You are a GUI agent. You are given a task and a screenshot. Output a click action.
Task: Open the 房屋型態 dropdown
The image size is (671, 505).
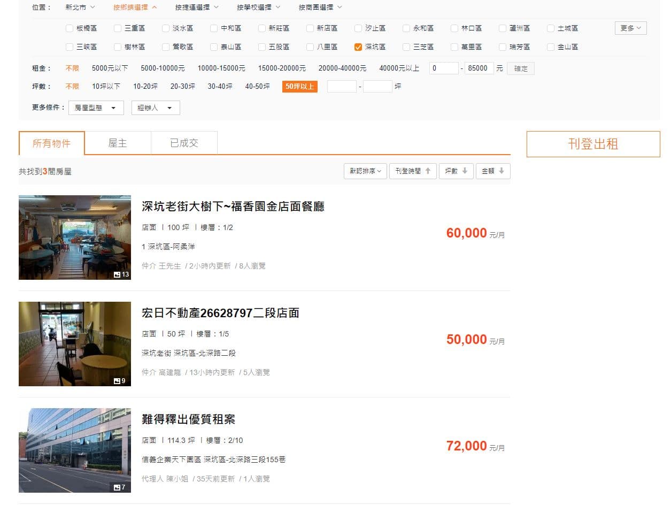coord(96,108)
